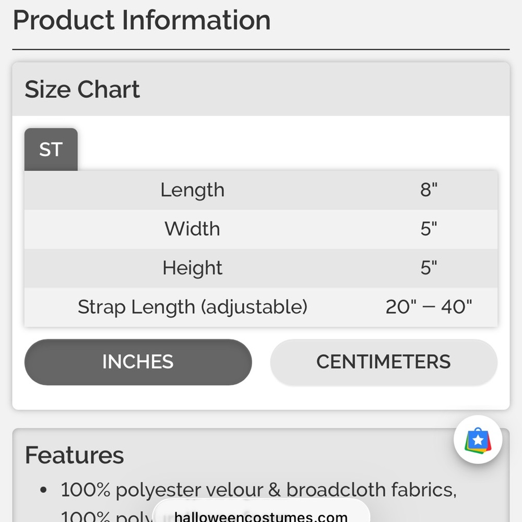Select the ST size tab
Image resolution: width=522 pixels, height=522 pixels.
point(51,149)
